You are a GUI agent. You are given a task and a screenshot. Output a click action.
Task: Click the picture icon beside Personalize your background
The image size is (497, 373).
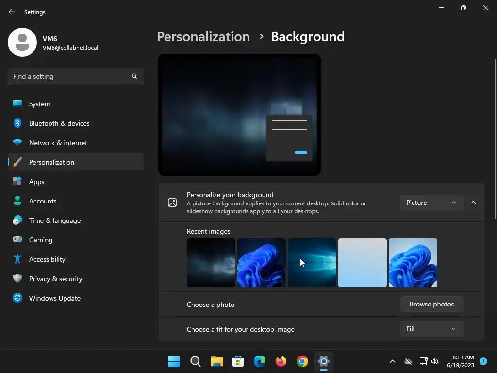[172, 203]
